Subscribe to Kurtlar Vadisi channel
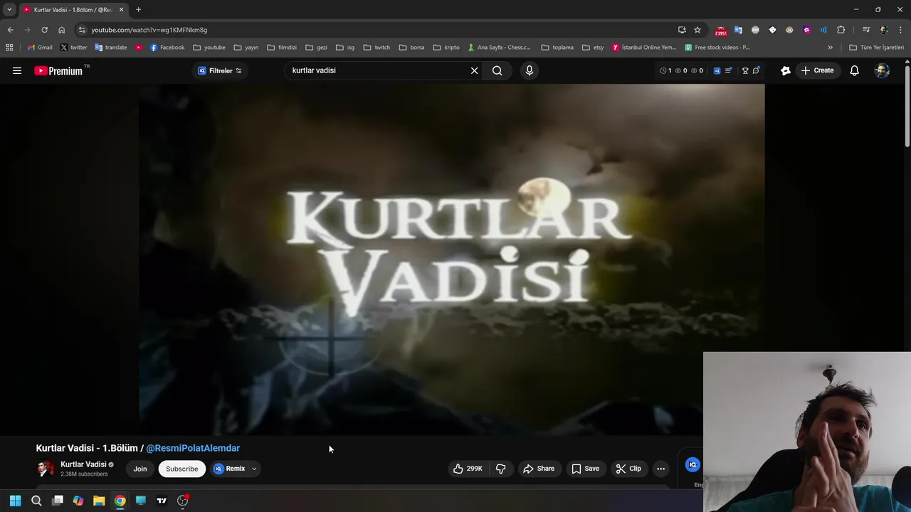Screen dimensions: 911x512 point(182,469)
